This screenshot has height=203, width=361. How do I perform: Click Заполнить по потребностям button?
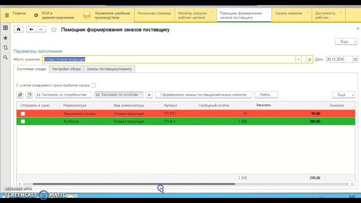[x=63, y=95]
